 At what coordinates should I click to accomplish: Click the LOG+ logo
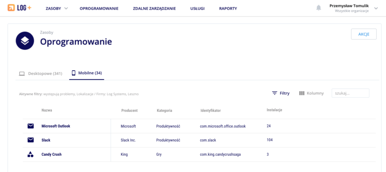tap(20, 8)
